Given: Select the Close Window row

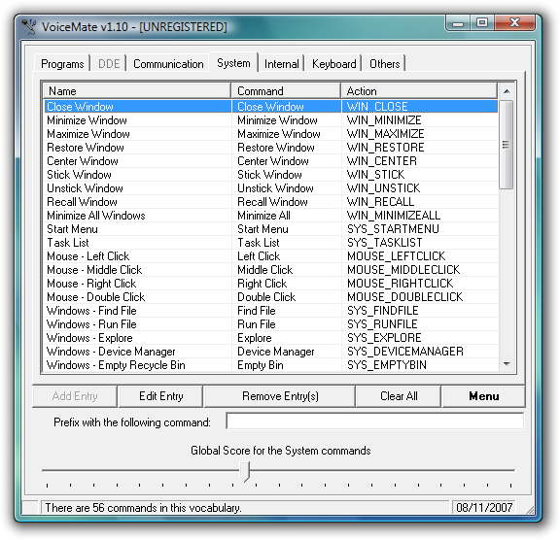Looking at the screenshot, I should tap(270, 106).
